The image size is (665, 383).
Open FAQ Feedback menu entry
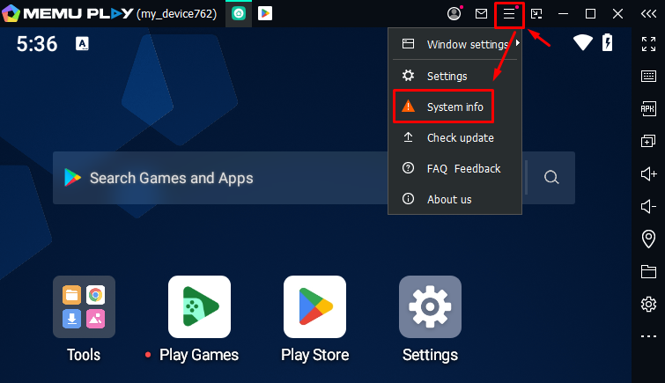[x=454, y=169]
